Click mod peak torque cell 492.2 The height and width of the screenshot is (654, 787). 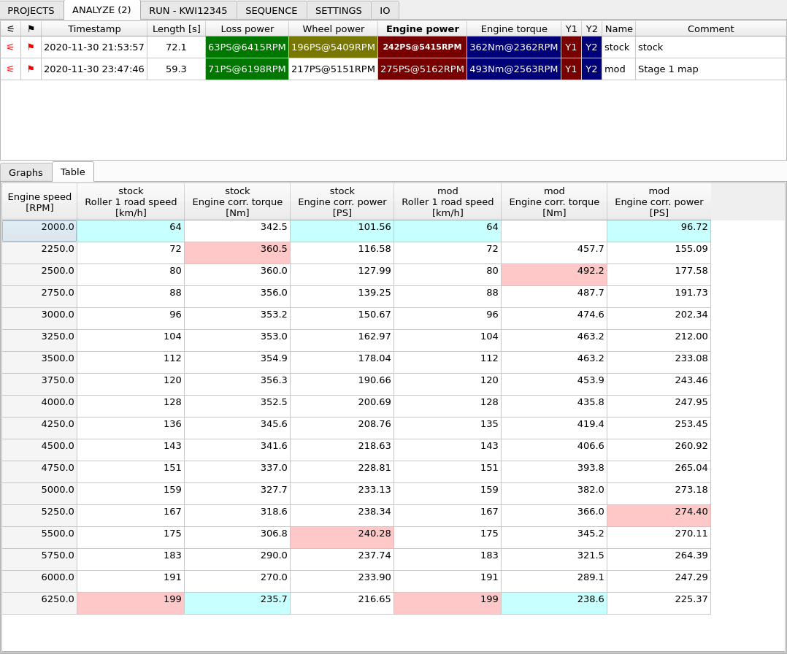pyautogui.click(x=554, y=275)
